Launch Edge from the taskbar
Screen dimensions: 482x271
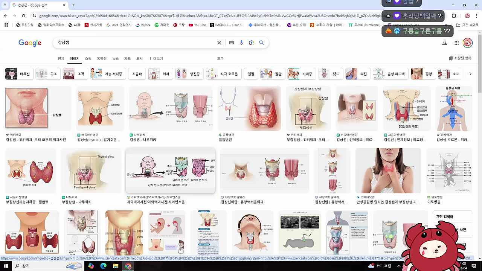point(104,266)
